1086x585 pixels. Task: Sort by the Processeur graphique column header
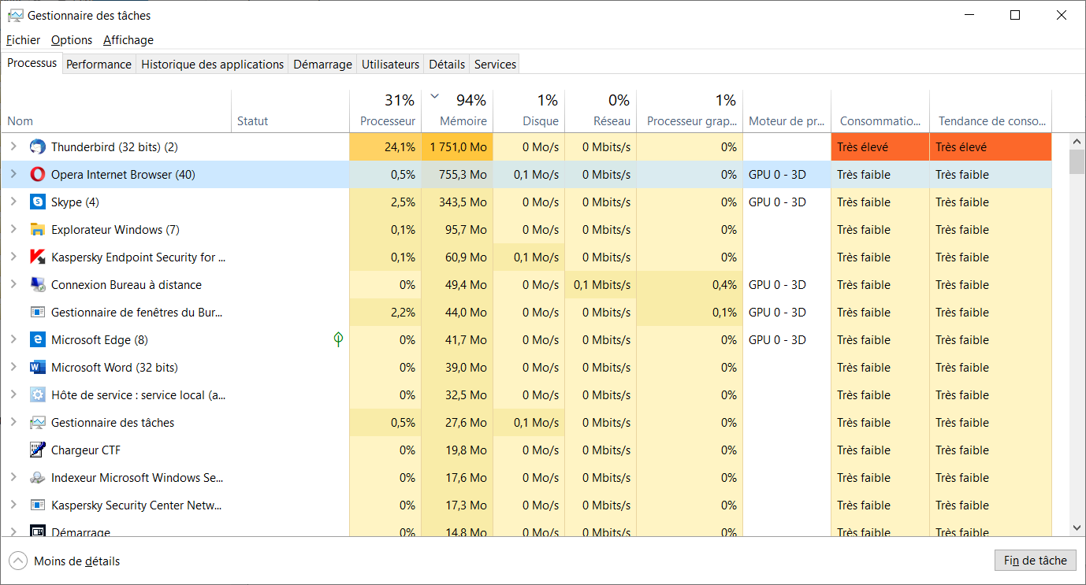(x=690, y=111)
